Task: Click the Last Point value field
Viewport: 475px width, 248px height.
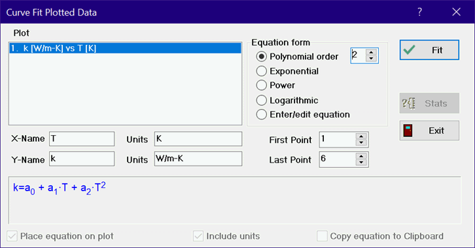Action: 338,159
